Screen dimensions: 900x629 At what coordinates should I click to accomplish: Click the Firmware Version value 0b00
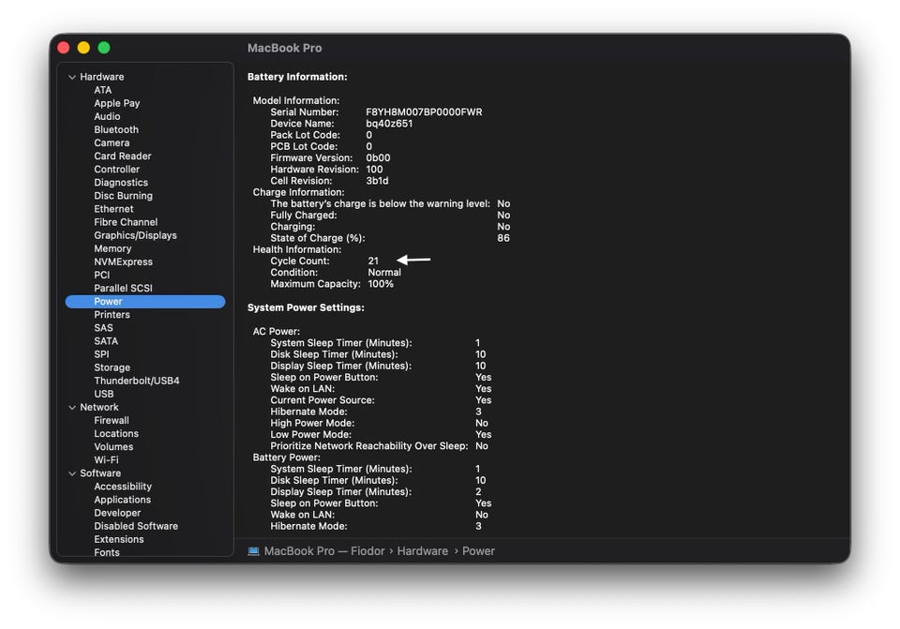(x=378, y=157)
